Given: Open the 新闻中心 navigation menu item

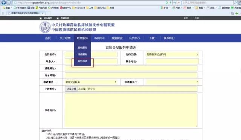Looking at the screenshot, I should click(99, 38).
